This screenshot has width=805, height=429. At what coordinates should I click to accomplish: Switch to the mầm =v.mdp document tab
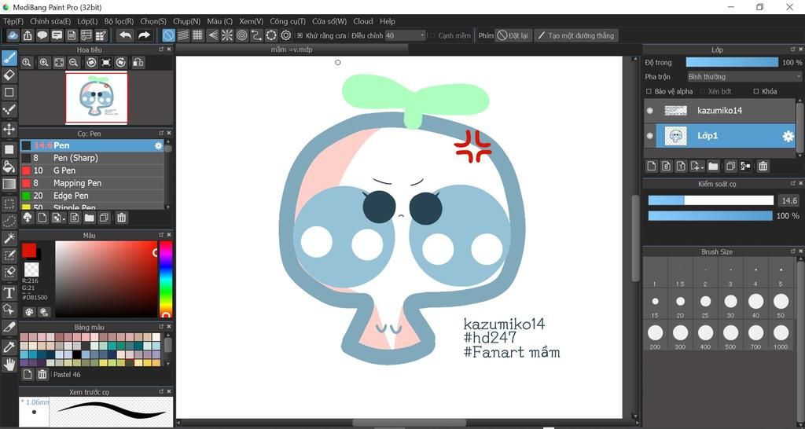click(292, 49)
